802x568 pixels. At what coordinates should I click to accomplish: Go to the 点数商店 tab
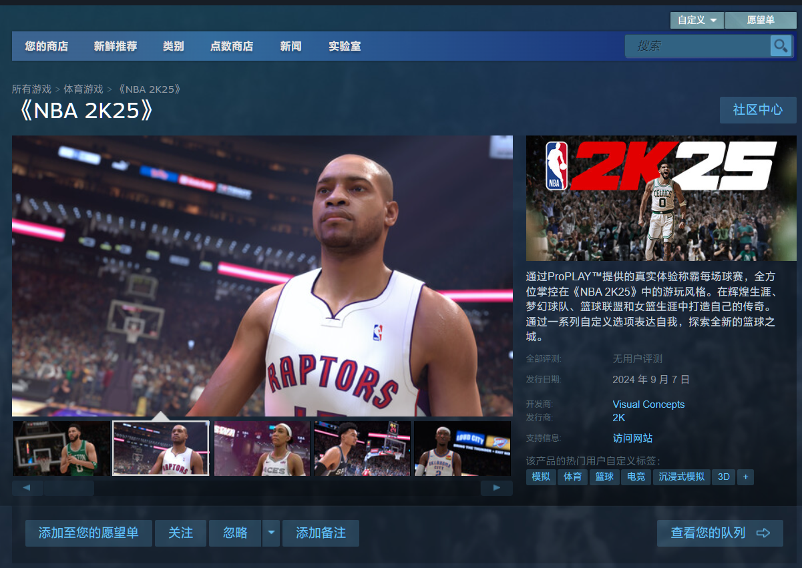[232, 46]
